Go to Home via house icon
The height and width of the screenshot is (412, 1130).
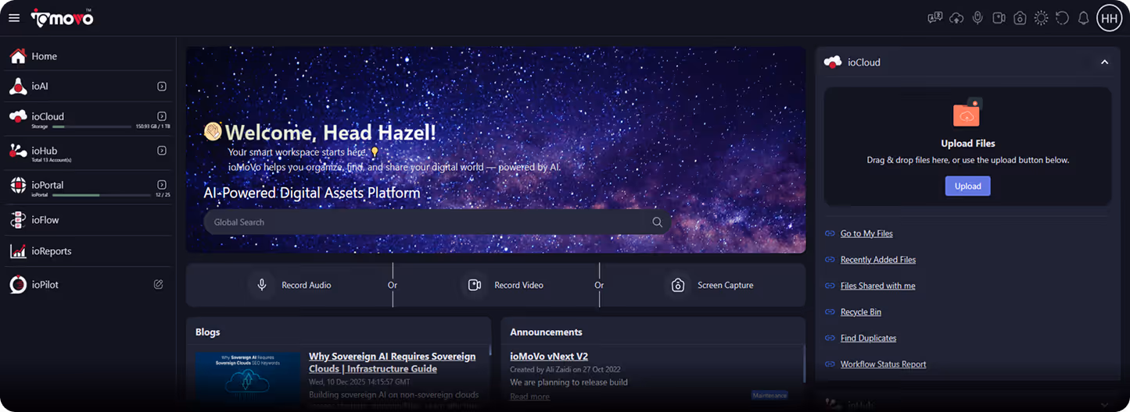[18, 56]
